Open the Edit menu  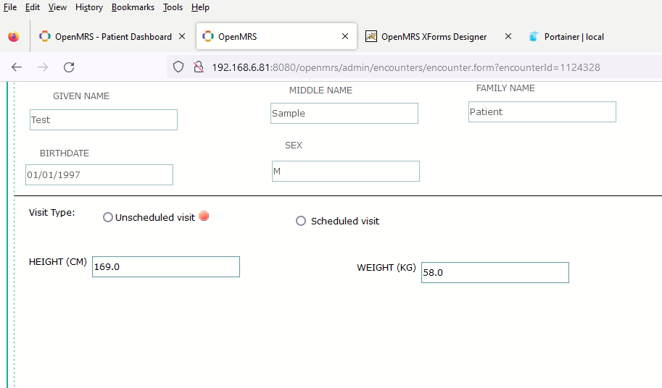coord(33,7)
